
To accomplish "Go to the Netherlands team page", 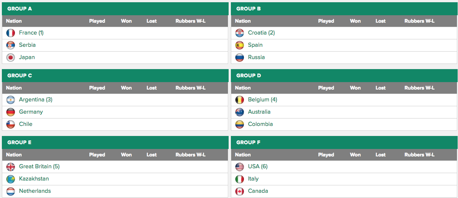I will (x=35, y=191).
